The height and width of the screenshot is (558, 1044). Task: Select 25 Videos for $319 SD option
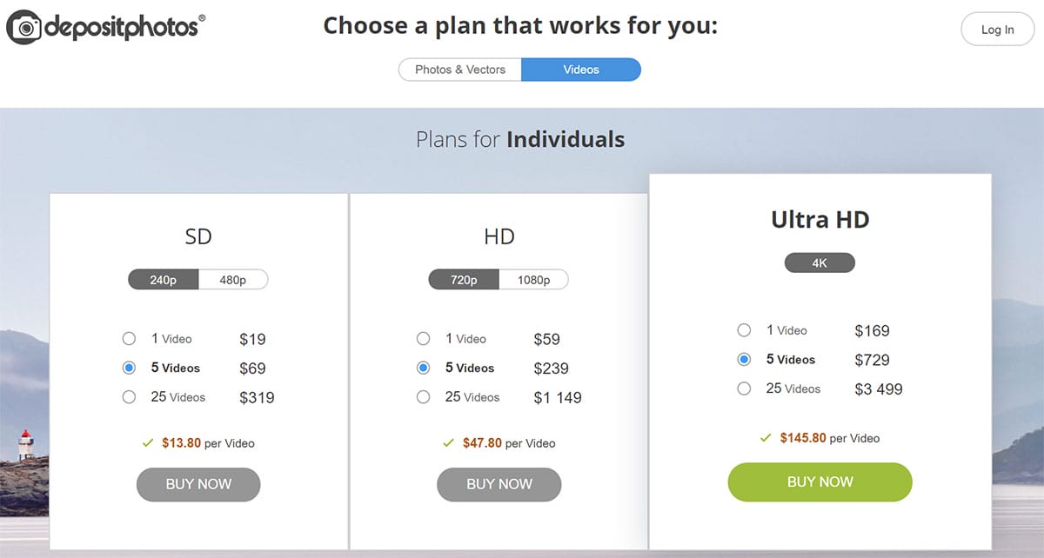click(x=130, y=397)
